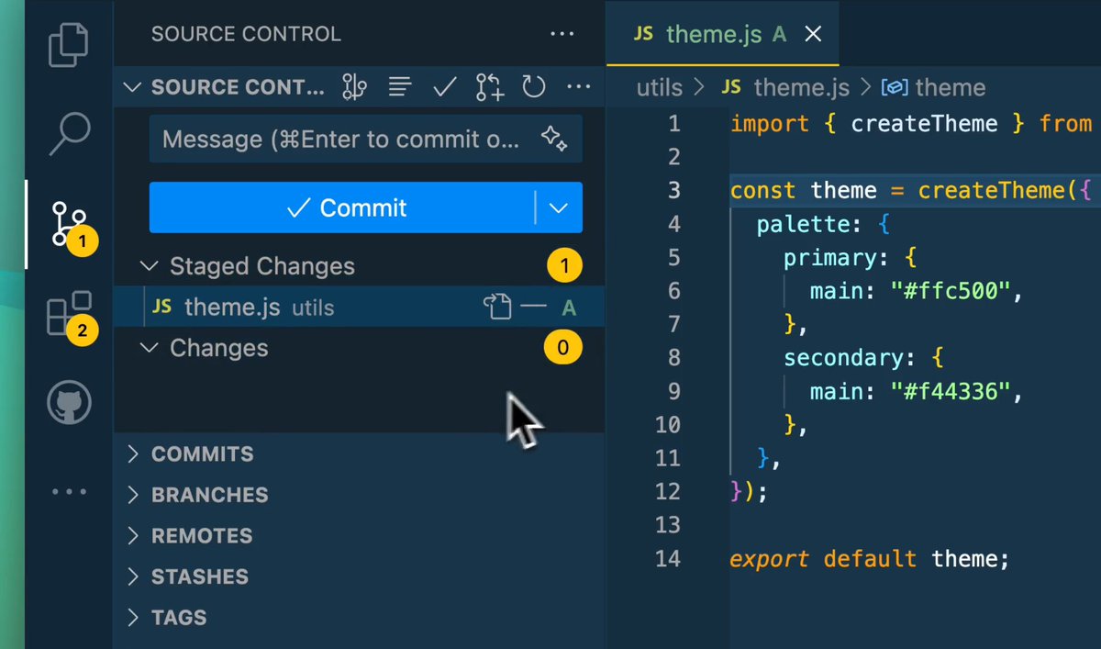Click the Staged Changes count badge

565,266
